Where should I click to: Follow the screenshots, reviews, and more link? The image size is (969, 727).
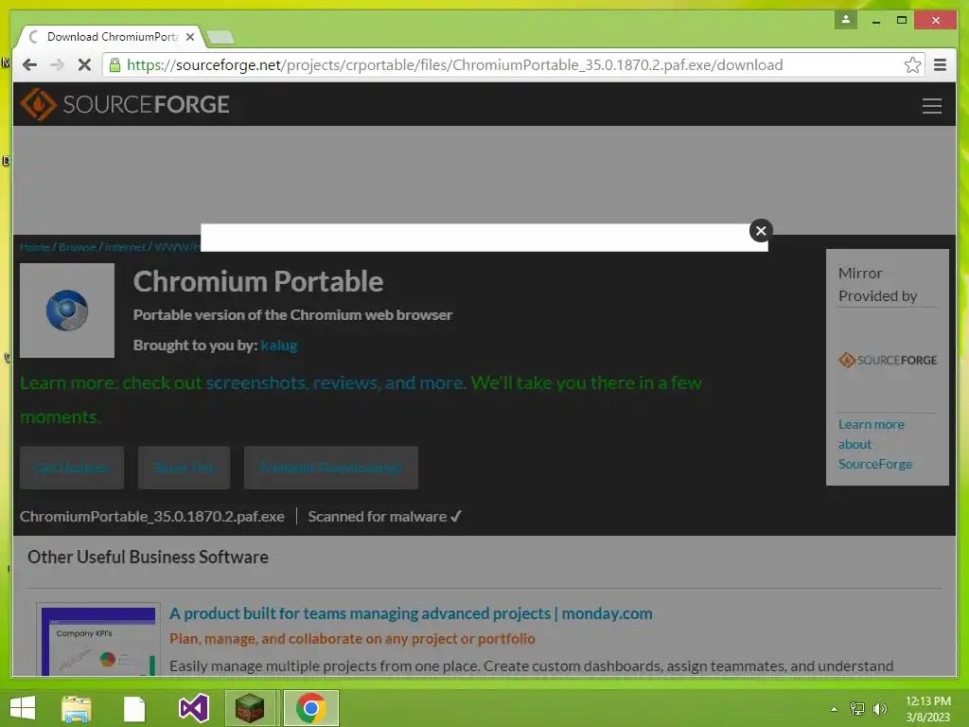(x=336, y=382)
